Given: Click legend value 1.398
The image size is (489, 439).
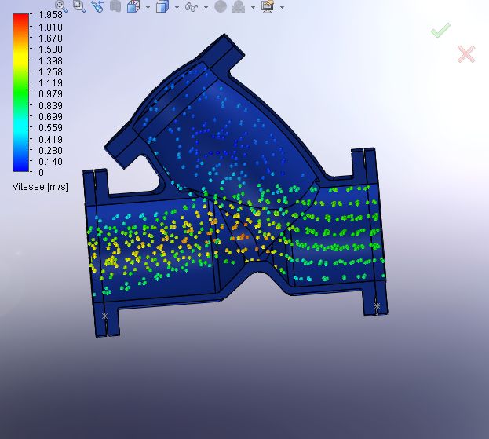Looking at the screenshot, I should 50,60.
